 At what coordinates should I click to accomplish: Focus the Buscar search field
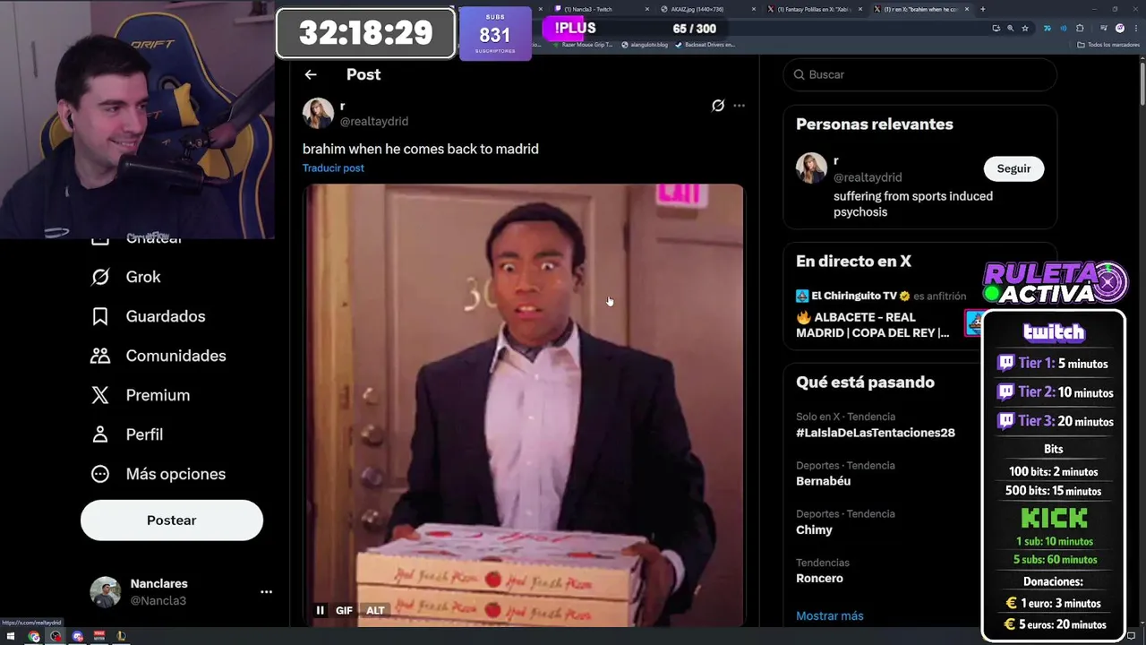tap(920, 74)
